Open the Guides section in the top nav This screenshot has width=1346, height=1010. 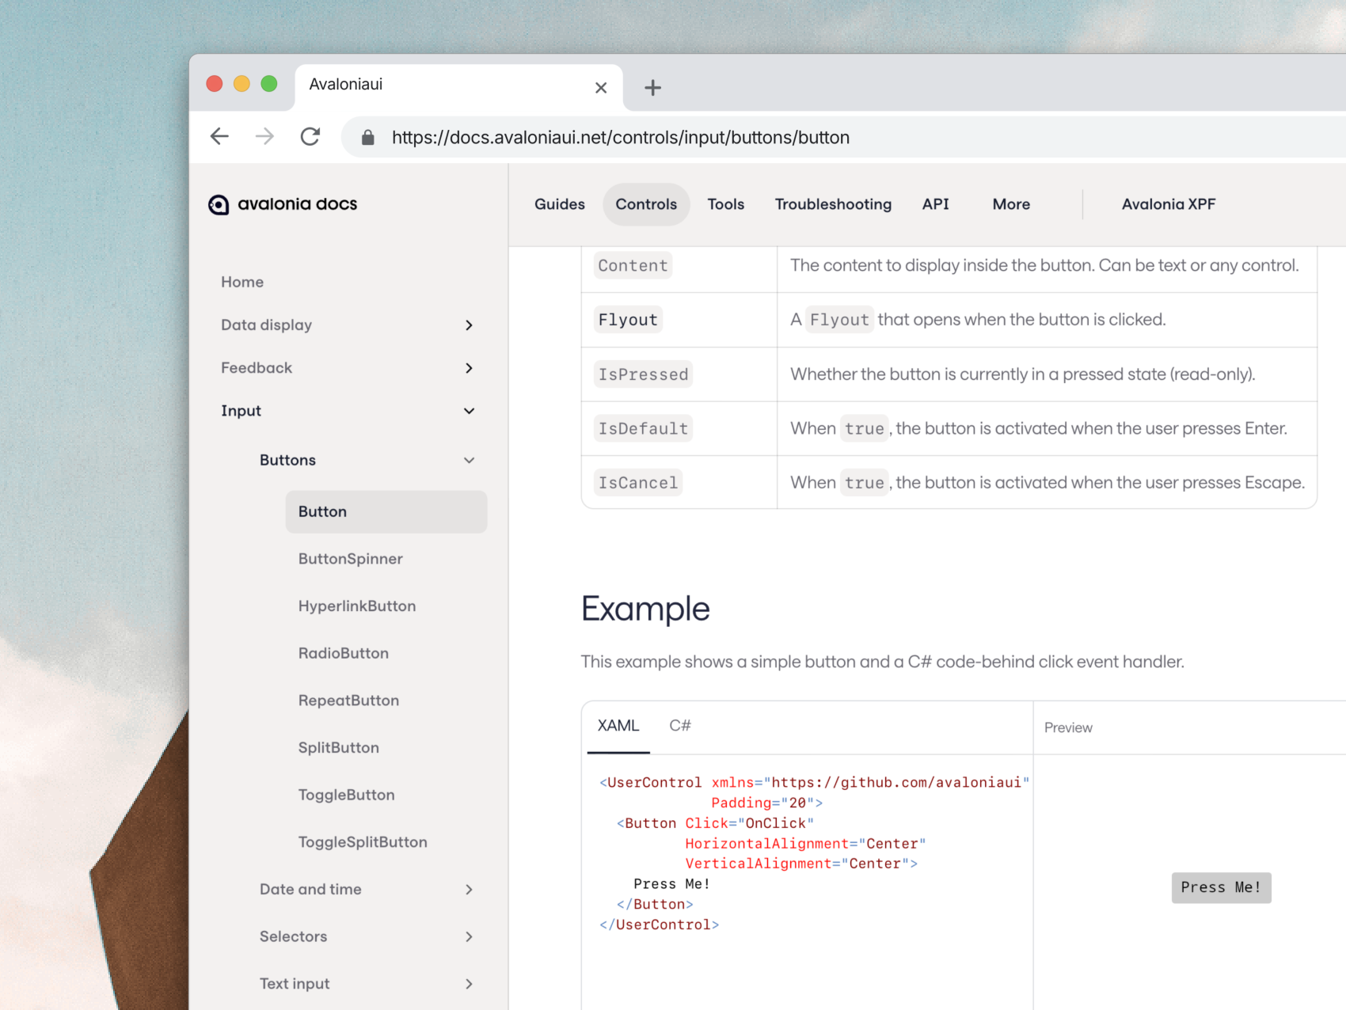point(559,203)
